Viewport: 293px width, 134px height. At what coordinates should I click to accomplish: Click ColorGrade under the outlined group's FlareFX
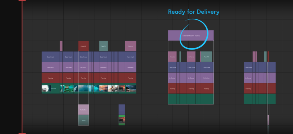pyautogui.click(x=207, y=67)
